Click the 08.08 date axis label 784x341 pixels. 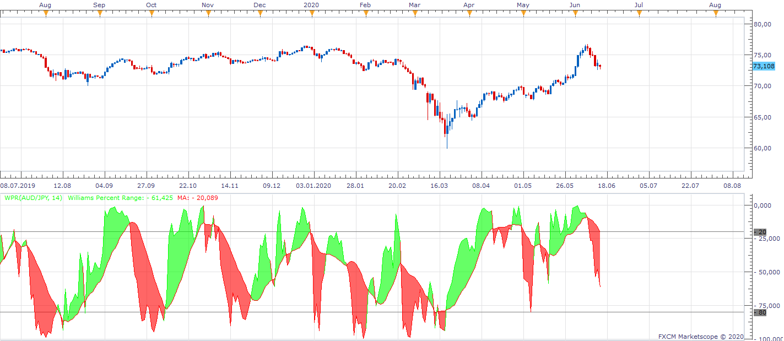coord(732,186)
